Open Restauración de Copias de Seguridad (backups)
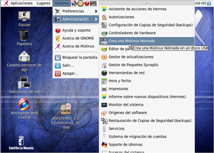 coord(147,121)
